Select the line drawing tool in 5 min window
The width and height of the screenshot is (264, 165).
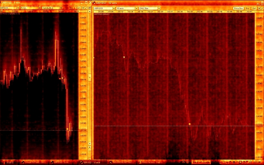(86, 8)
